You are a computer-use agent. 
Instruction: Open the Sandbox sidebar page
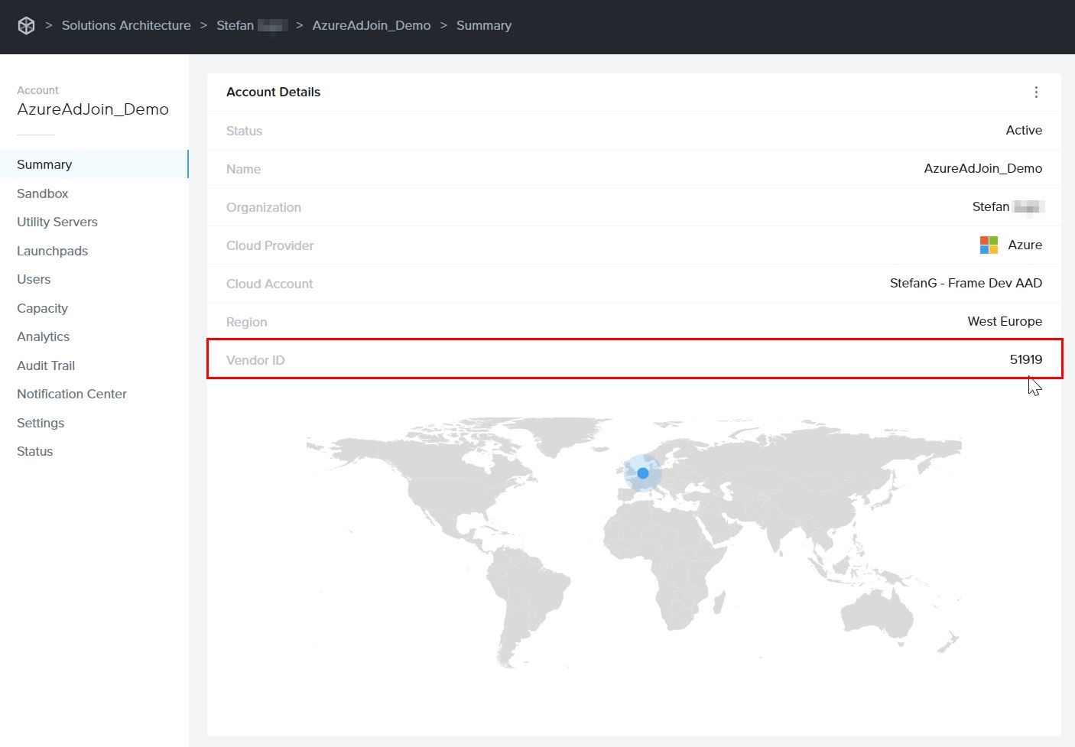coord(43,194)
